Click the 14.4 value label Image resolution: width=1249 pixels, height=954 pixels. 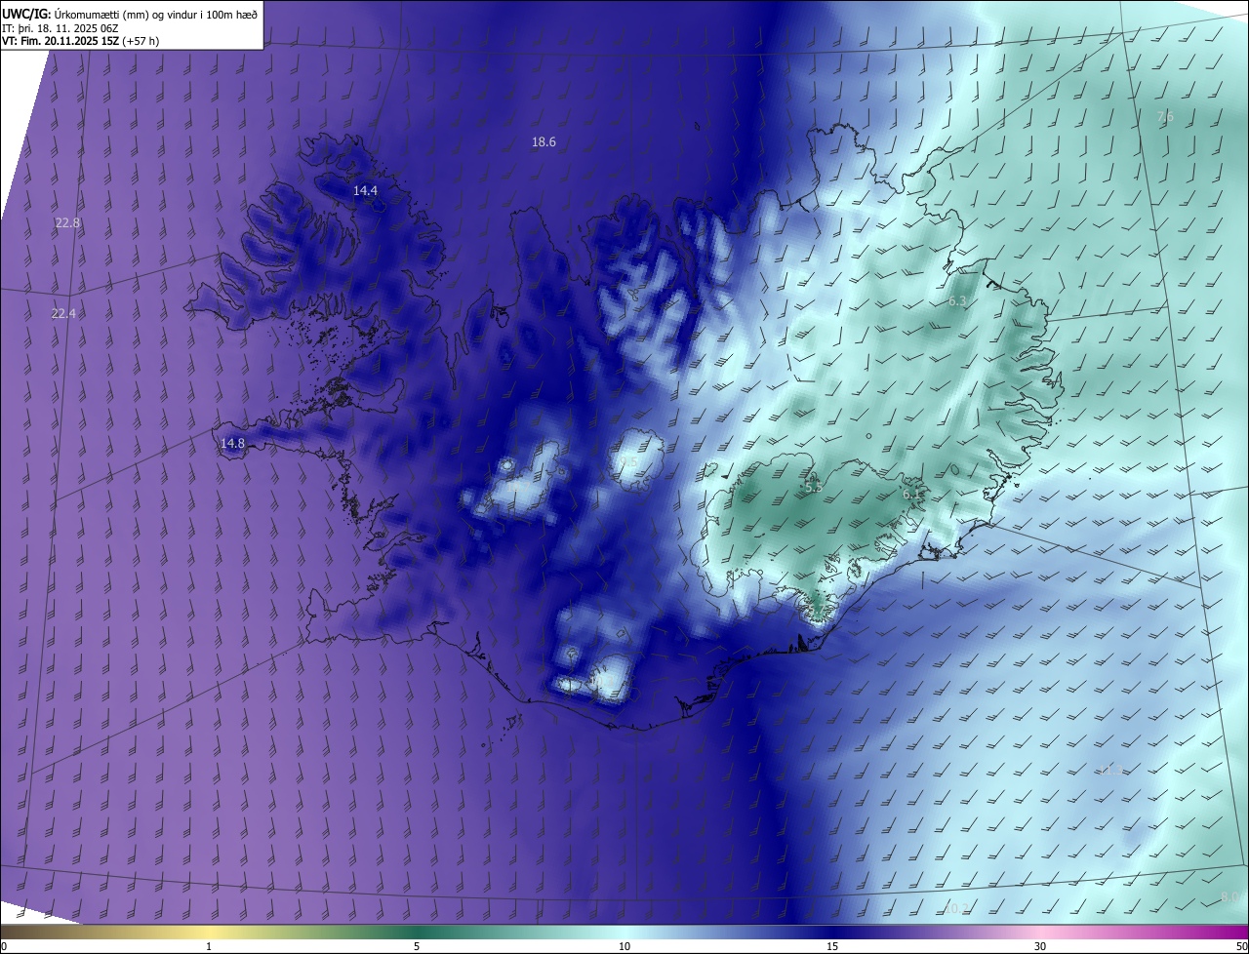365,191
